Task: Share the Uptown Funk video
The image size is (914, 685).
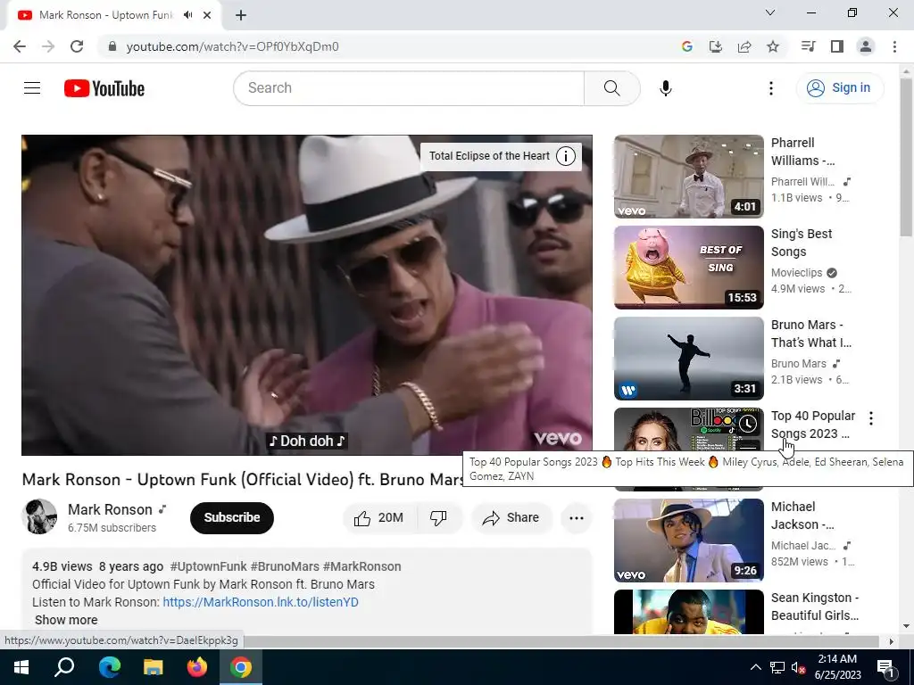Action: 511,518
